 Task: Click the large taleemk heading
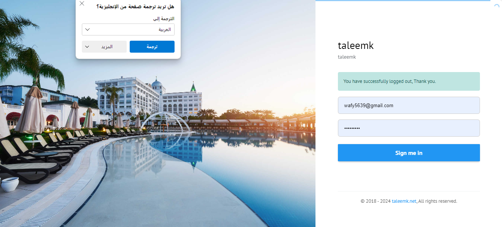coord(356,46)
